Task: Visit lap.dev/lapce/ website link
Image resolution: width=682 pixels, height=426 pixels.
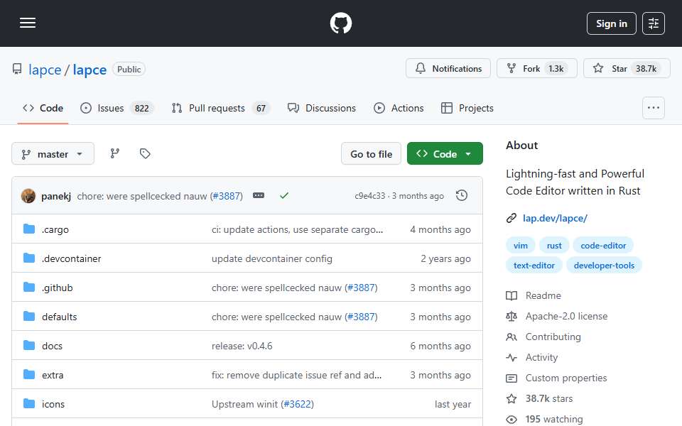Action: click(x=555, y=218)
